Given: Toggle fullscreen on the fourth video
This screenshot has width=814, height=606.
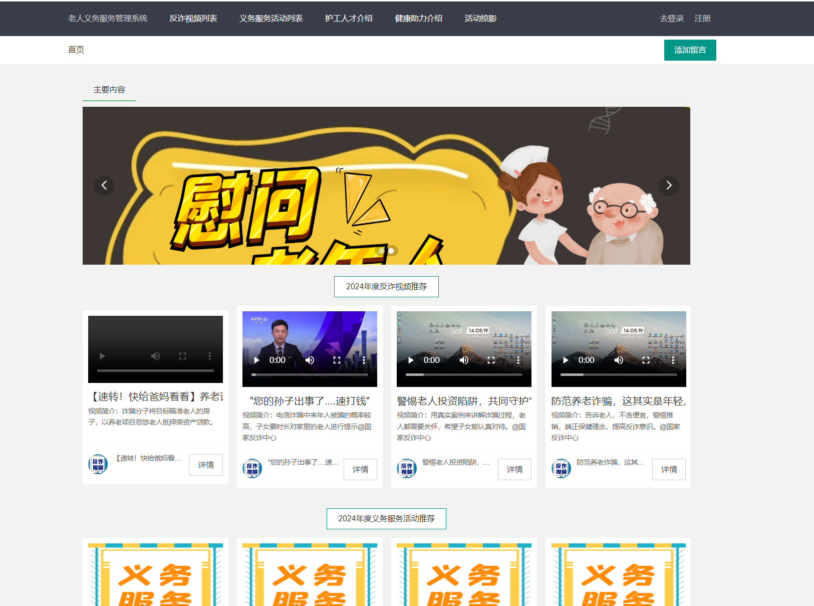Looking at the screenshot, I should (646, 360).
